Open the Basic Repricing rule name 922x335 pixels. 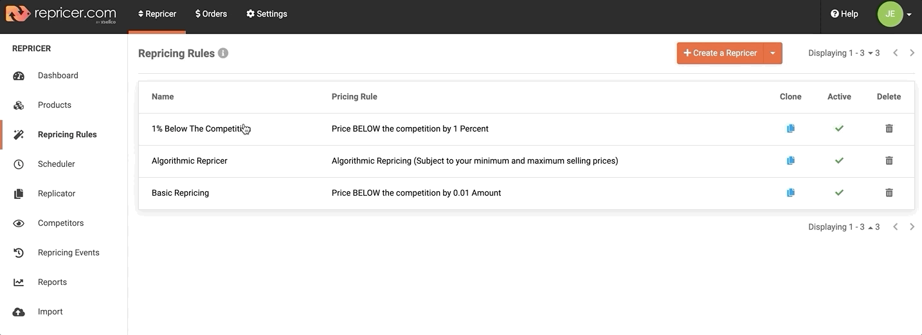pos(180,193)
